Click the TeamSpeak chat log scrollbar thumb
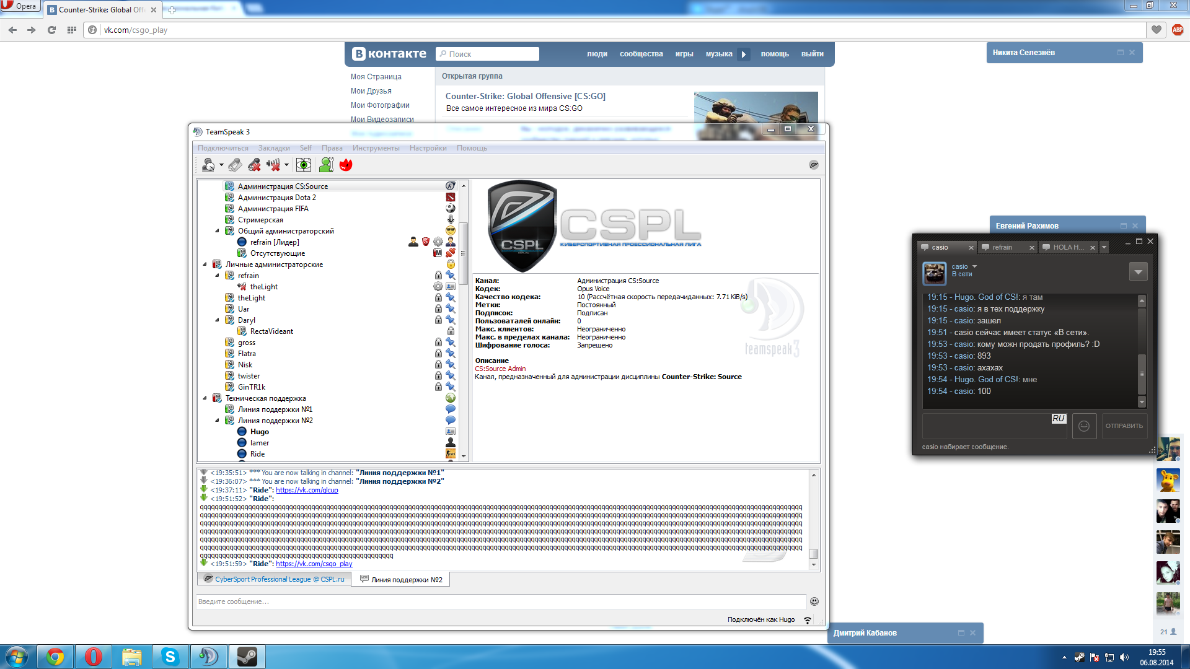The height and width of the screenshot is (669, 1190). click(813, 554)
